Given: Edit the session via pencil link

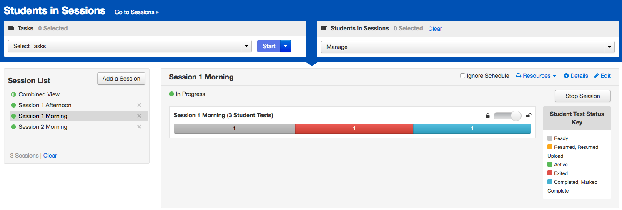Looking at the screenshot, I should (602, 76).
